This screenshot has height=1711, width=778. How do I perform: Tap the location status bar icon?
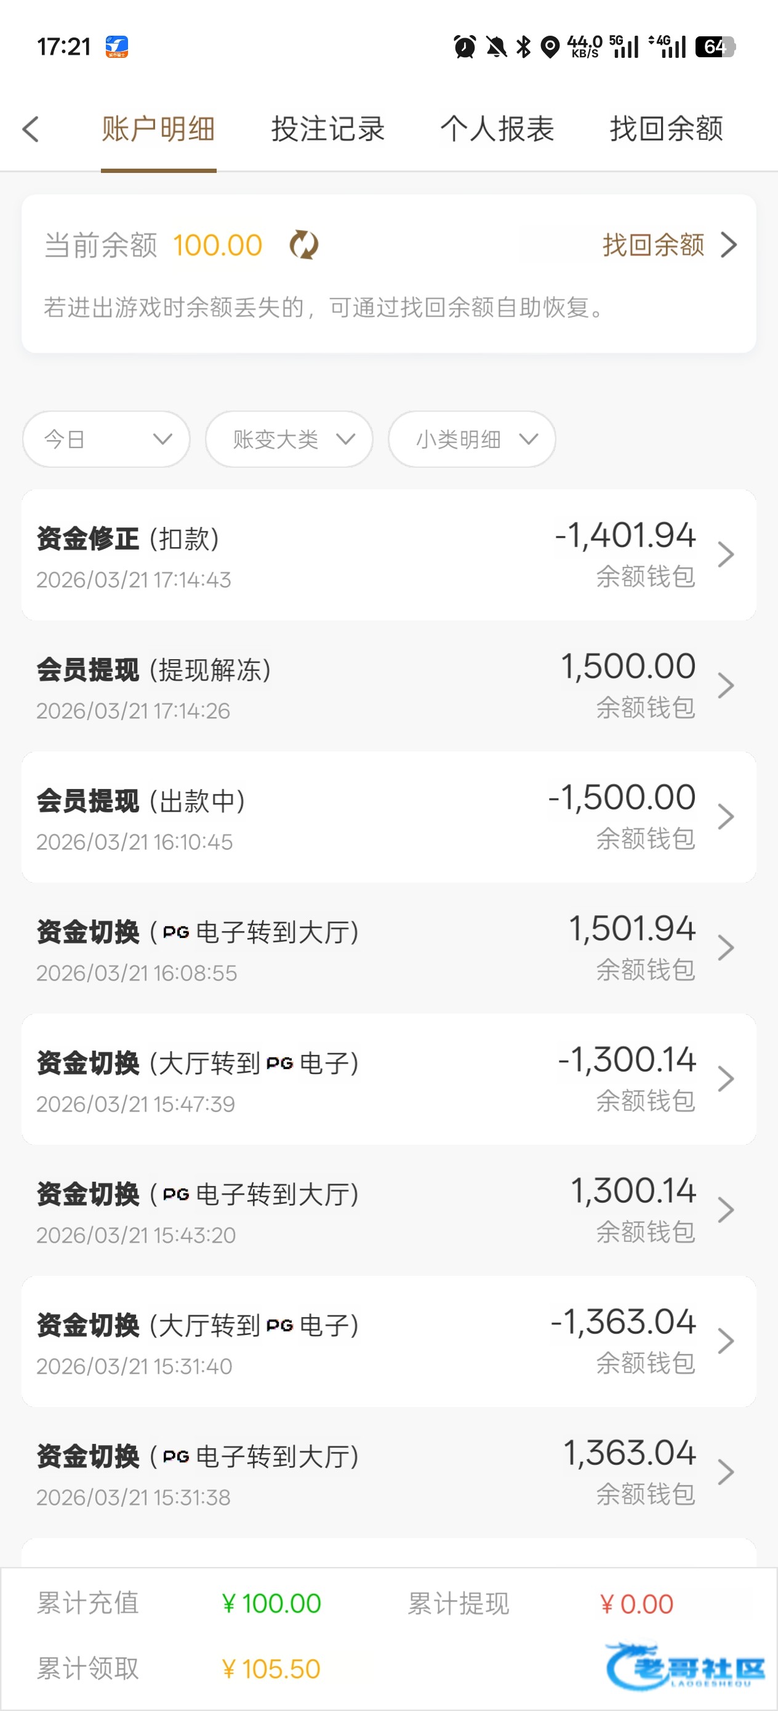click(550, 47)
